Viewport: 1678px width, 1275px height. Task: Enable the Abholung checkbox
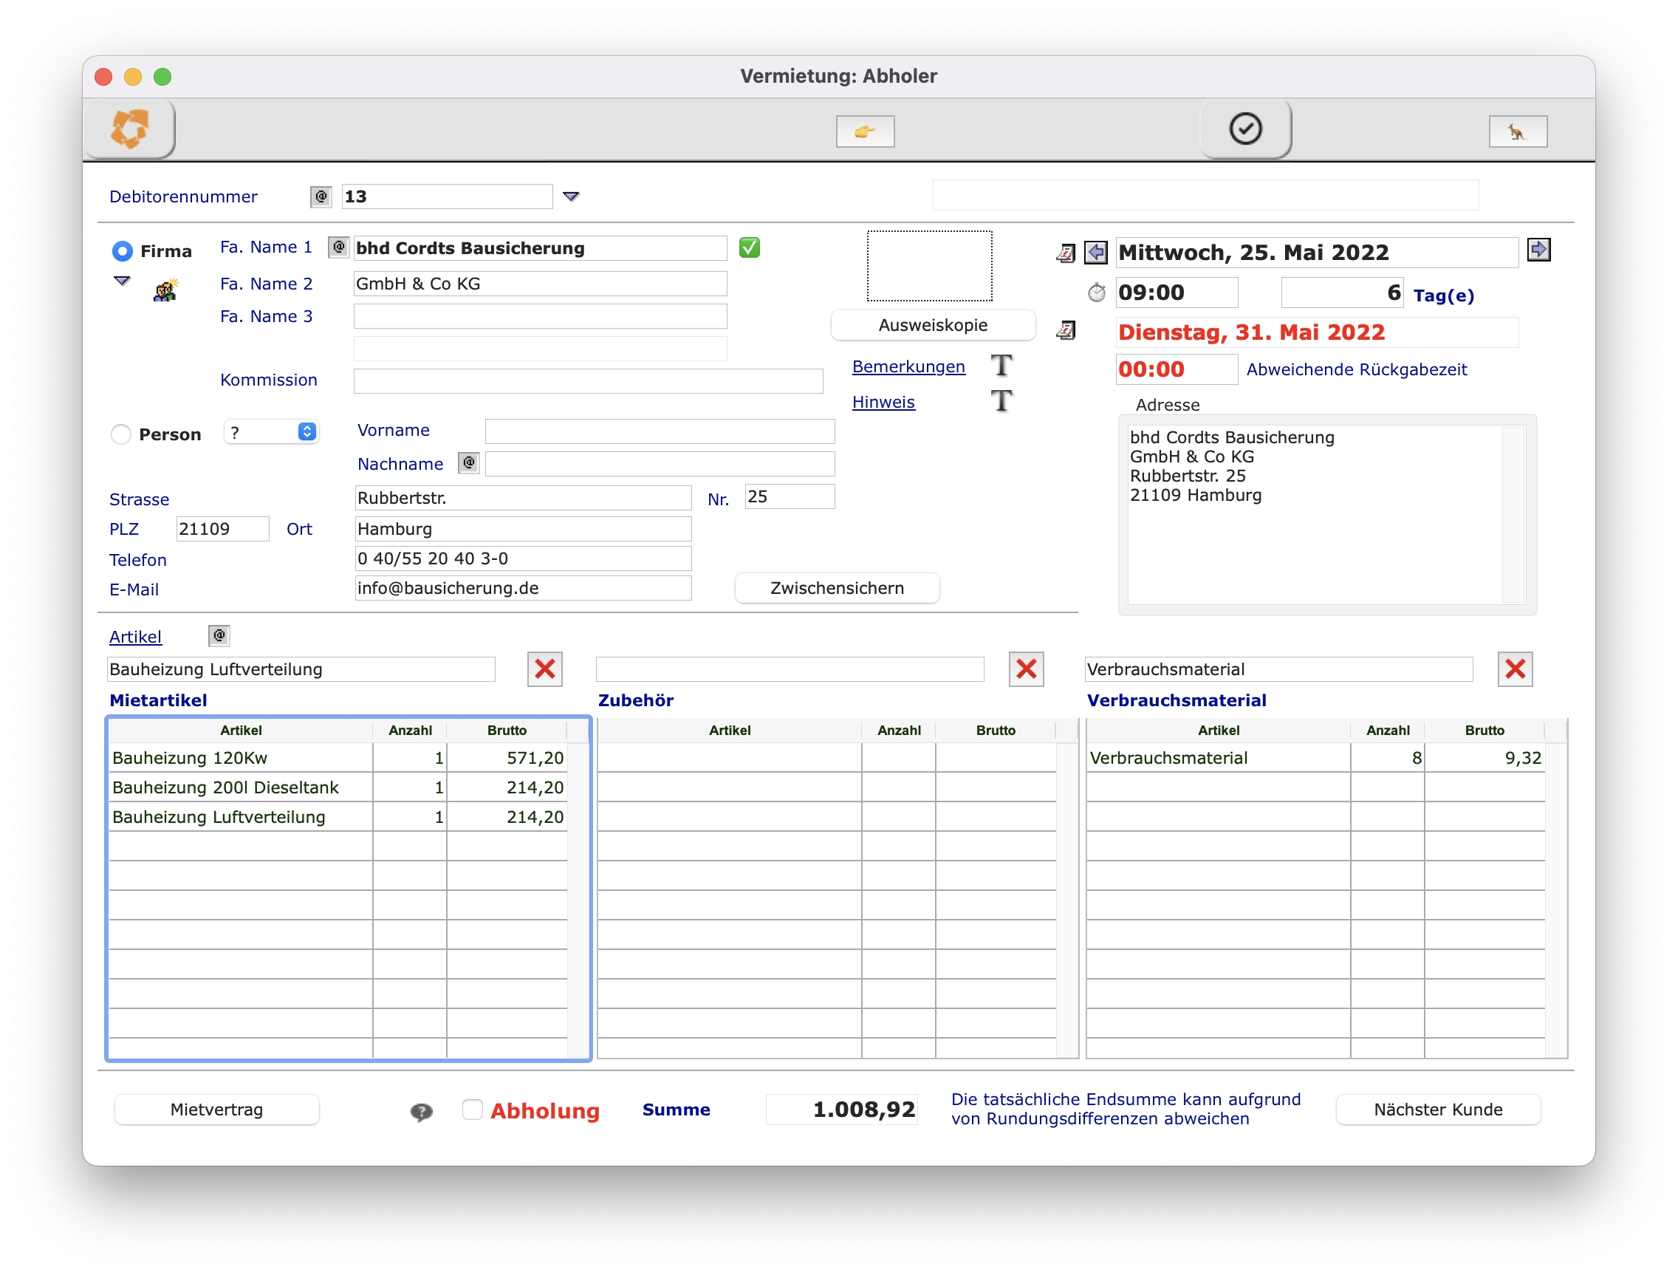pyautogui.click(x=473, y=1110)
